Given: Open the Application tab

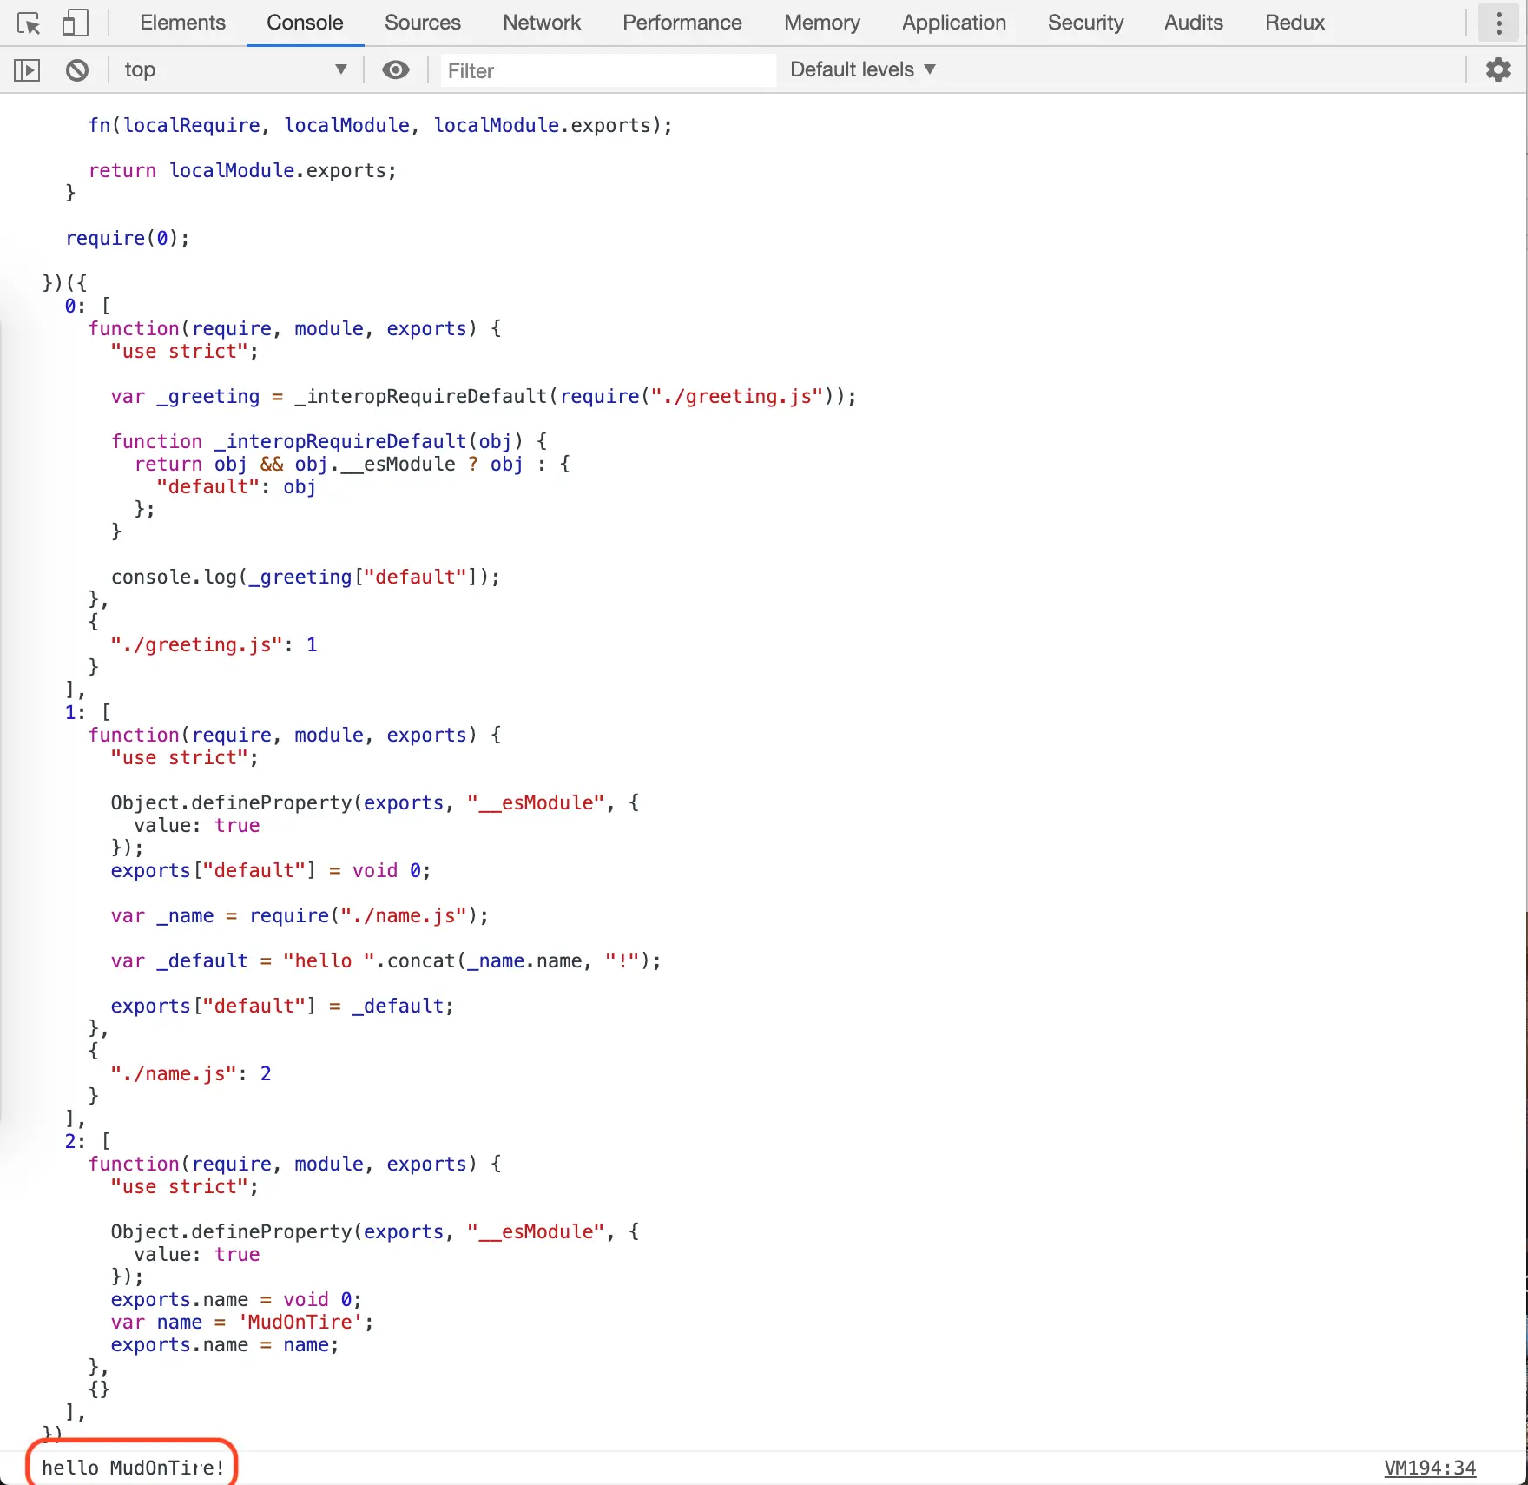Looking at the screenshot, I should (x=954, y=23).
